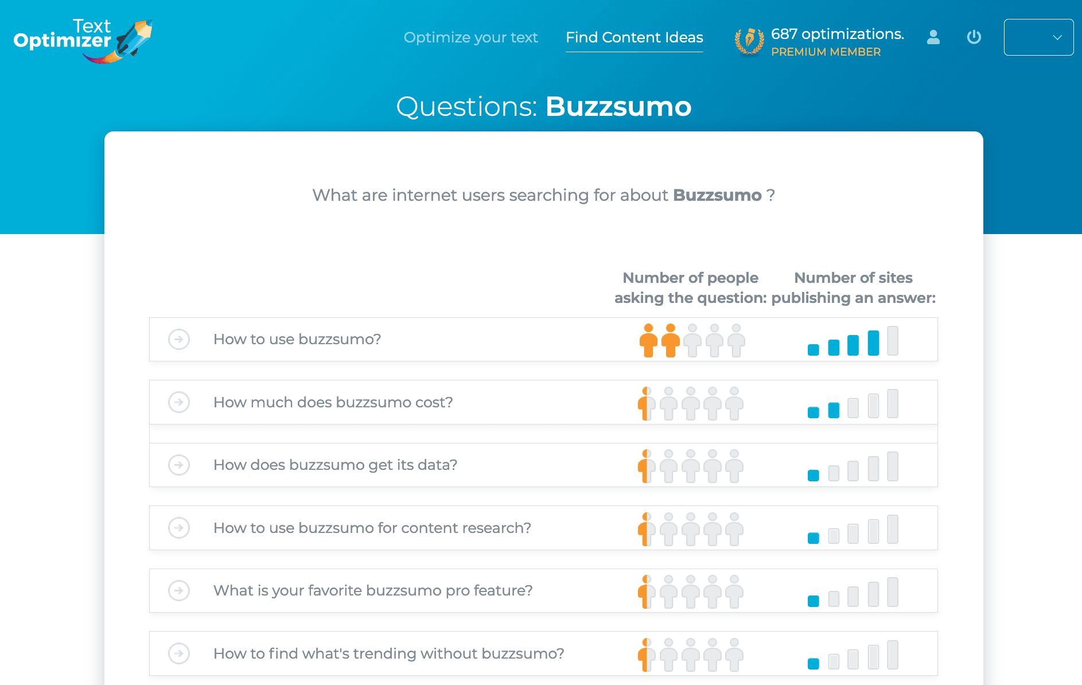The image size is (1082, 685).
Task: Click the arrow for "What is your favorite buzzsumo pro feature?"
Action: coord(180,591)
